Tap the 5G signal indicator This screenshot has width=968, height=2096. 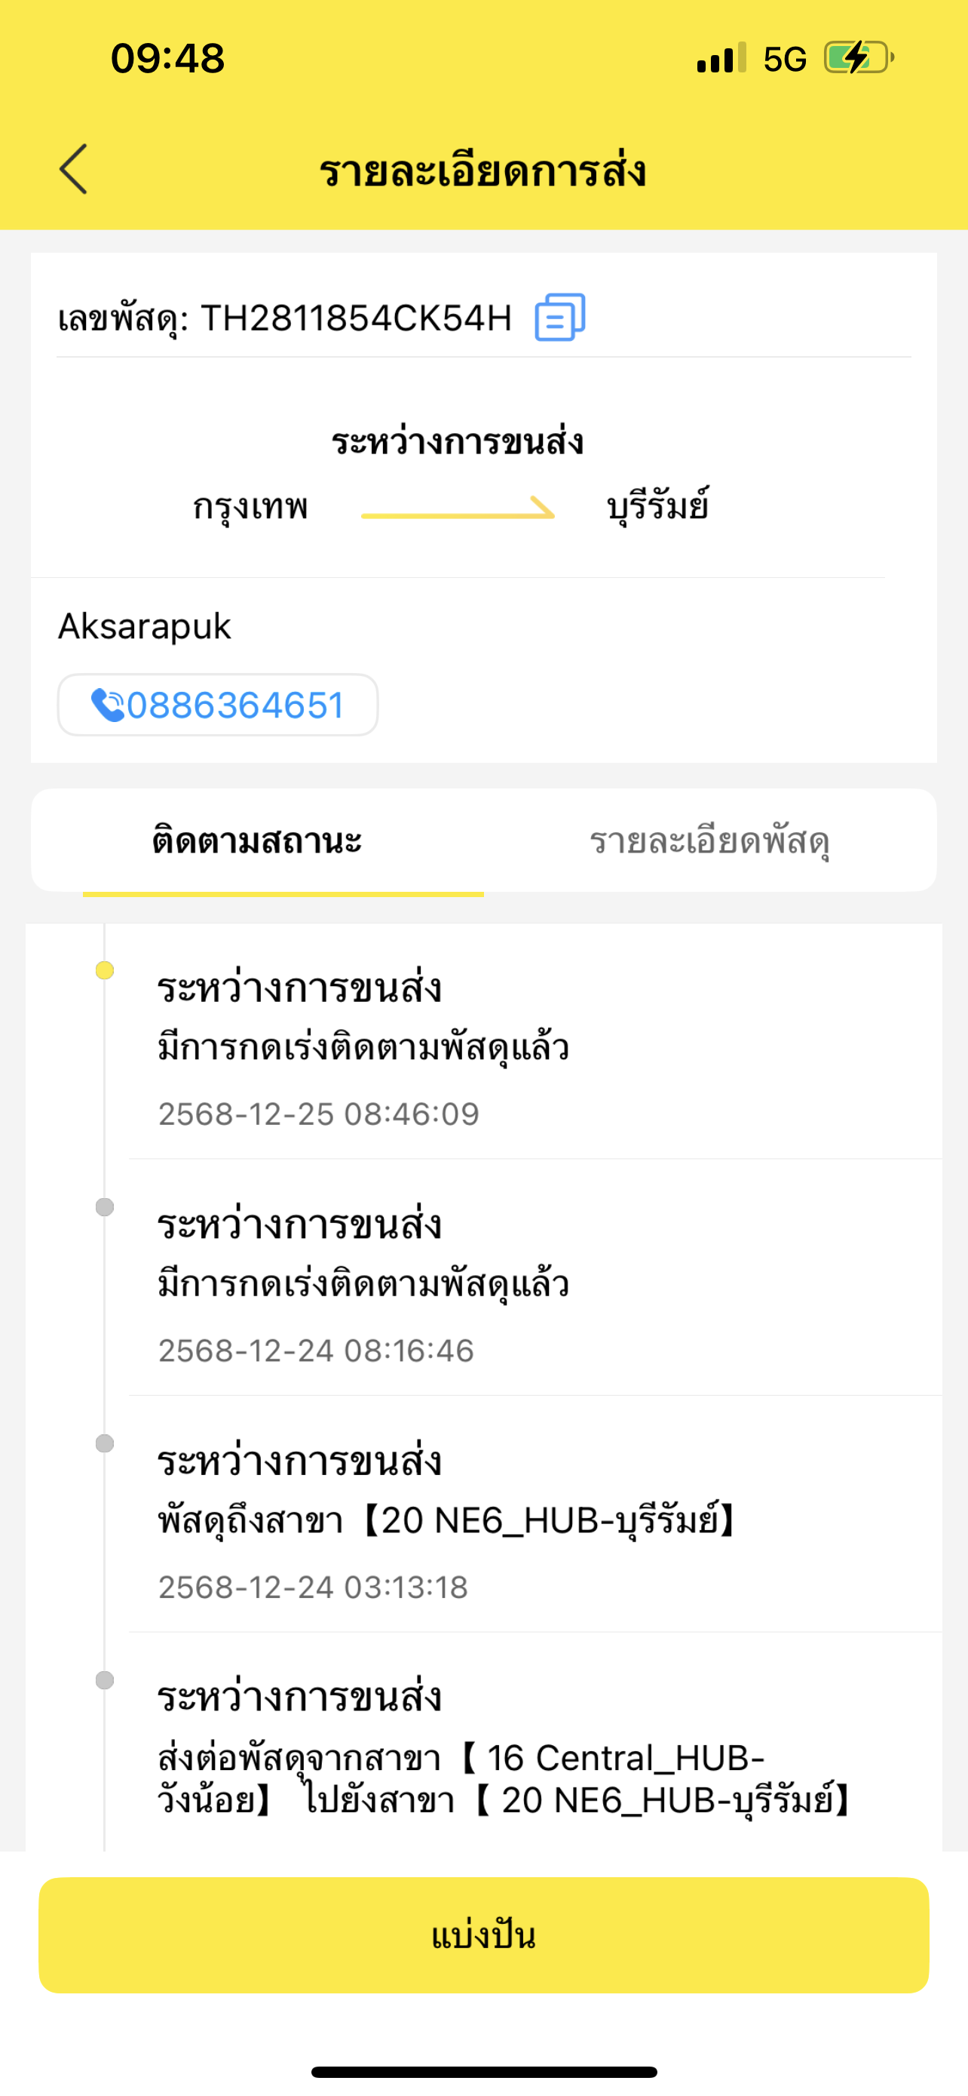[784, 59]
